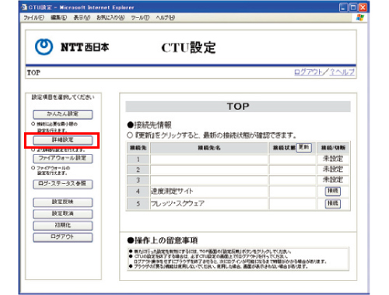Open the ツール(T) menu
Screen dimensions: 389x295
140,18
